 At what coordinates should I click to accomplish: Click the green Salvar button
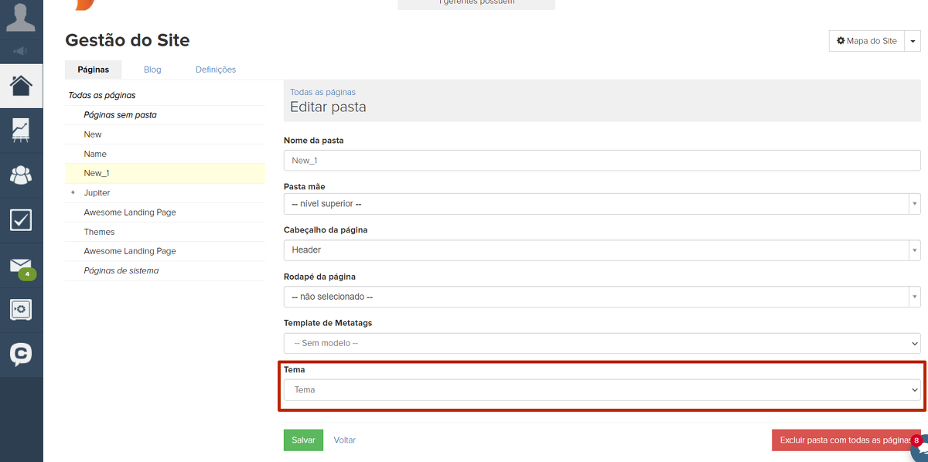click(303, 440)
